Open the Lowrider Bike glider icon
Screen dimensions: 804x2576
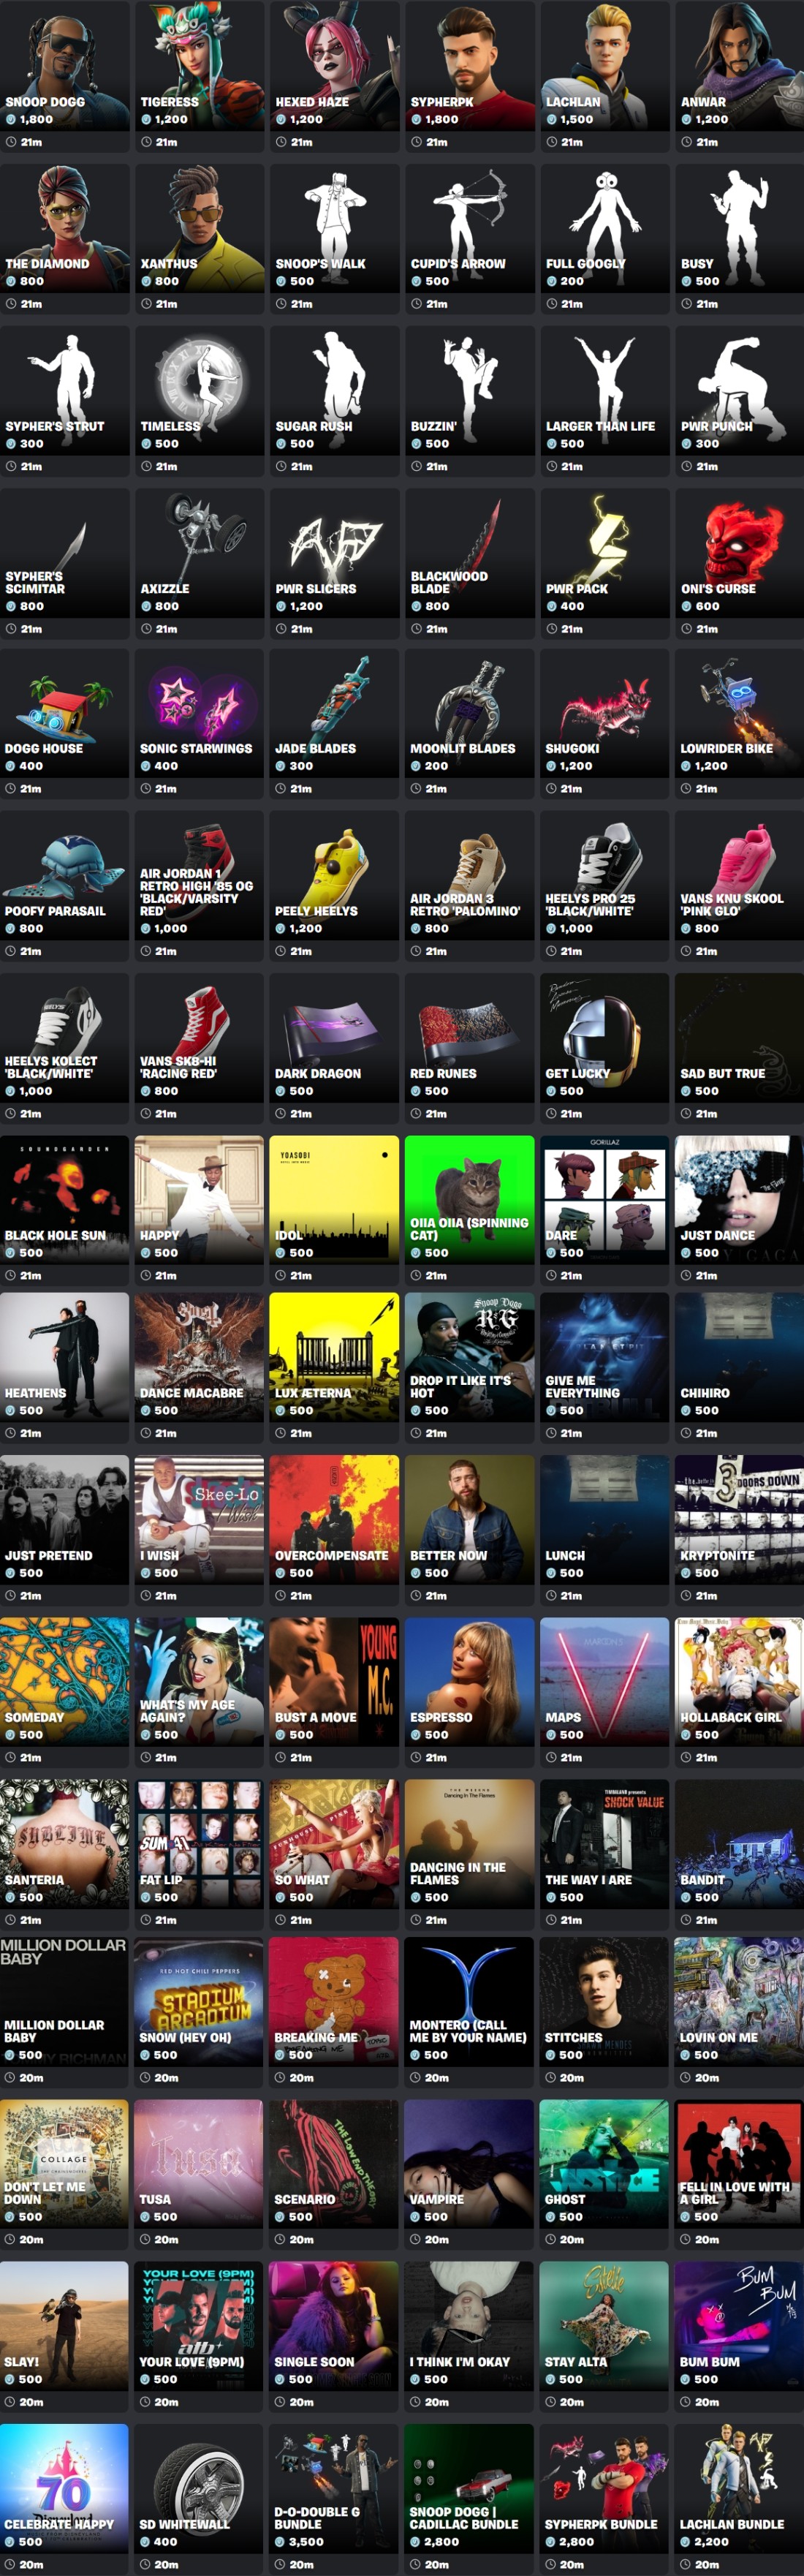pyautogui.click(x=740, y=713)
